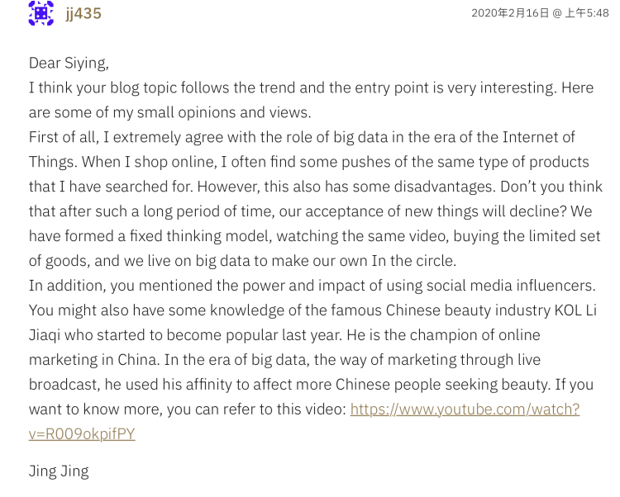620x497 pixels.
Task: Click the 'Dear Siying,' greeting line
Action: [x=69, y=63]
